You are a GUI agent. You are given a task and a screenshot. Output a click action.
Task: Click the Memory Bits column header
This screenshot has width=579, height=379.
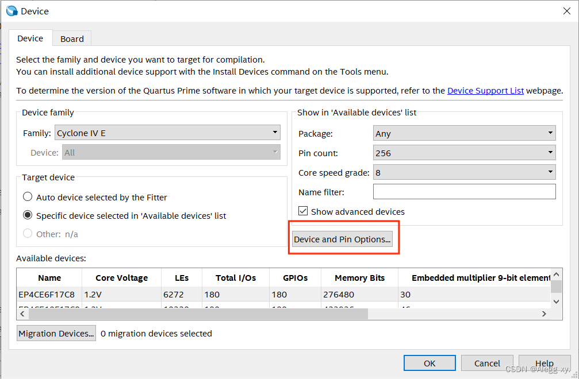click(x=360, y=278)
